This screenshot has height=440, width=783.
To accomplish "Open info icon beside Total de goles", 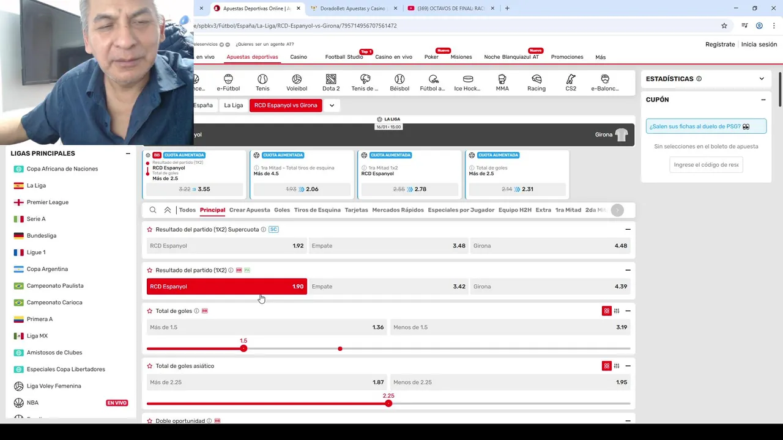I will (x=196, y=311).
